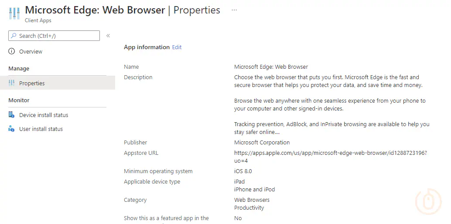Go to User install status
The height and width of the screenshot is (224, 451).
click(41, 129)
